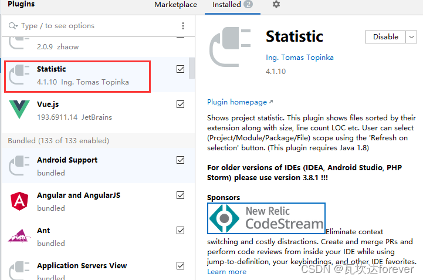Image resolution: width=423 pixels, height=280 pixels.
Task: Toggle the Vue.js plugin checkbox
Action: pyautogui.click(x=181, y=104)
